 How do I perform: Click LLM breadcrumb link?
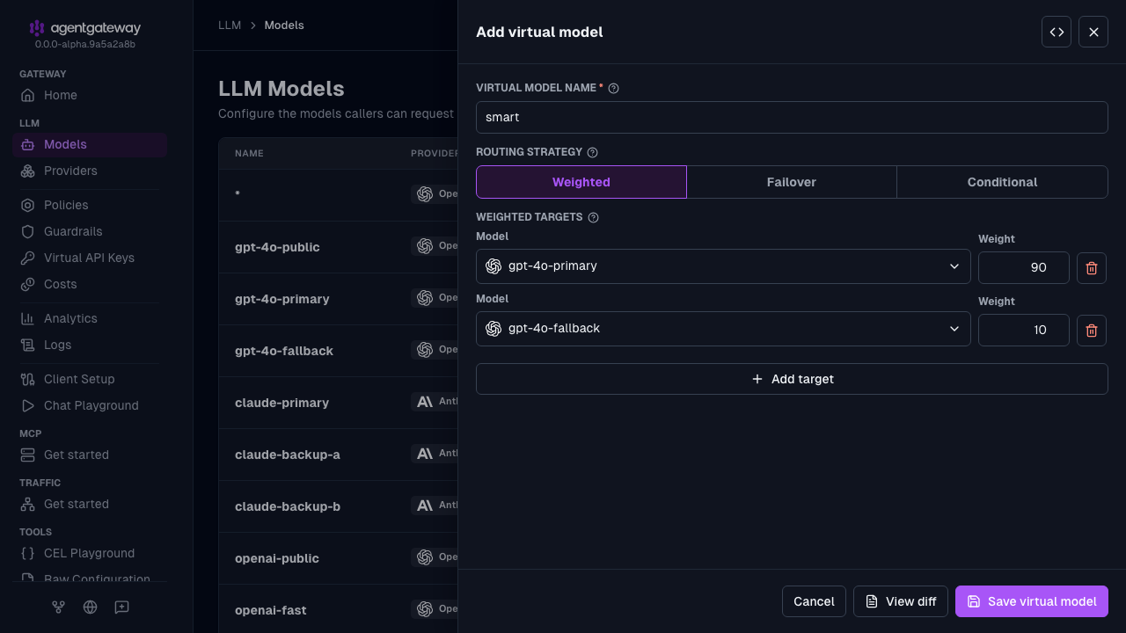[x=230, y=25]
